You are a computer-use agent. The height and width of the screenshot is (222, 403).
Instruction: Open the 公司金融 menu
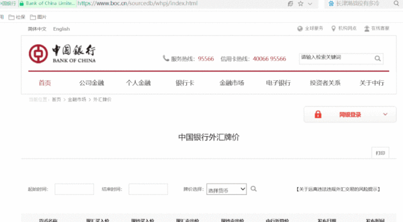pyautogui.click(x=91, y=83)
